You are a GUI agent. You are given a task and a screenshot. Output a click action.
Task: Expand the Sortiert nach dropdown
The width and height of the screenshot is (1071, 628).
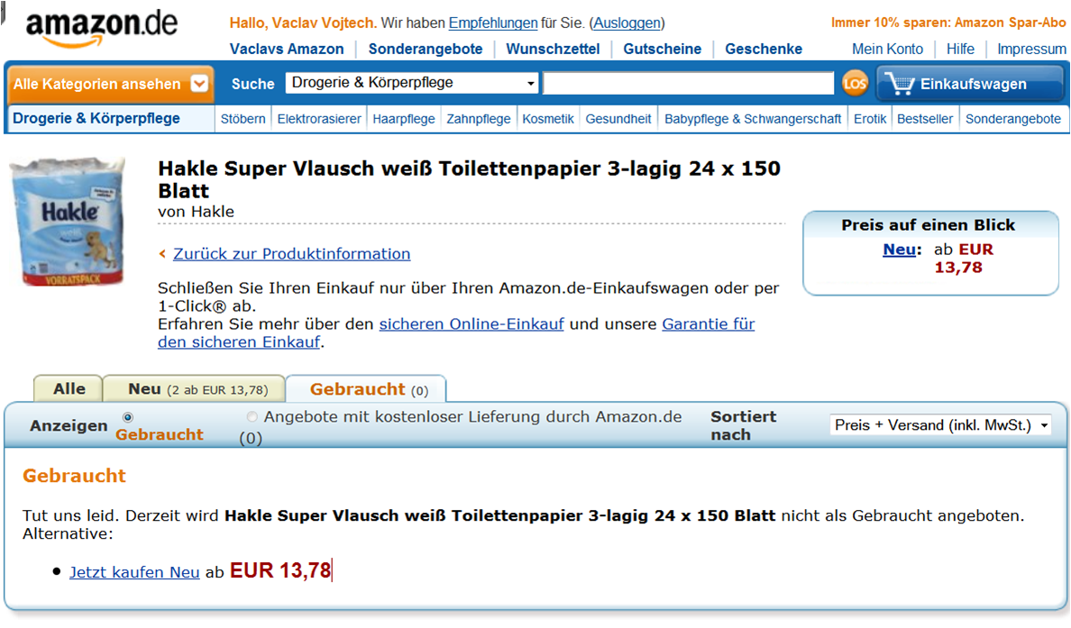940,425
